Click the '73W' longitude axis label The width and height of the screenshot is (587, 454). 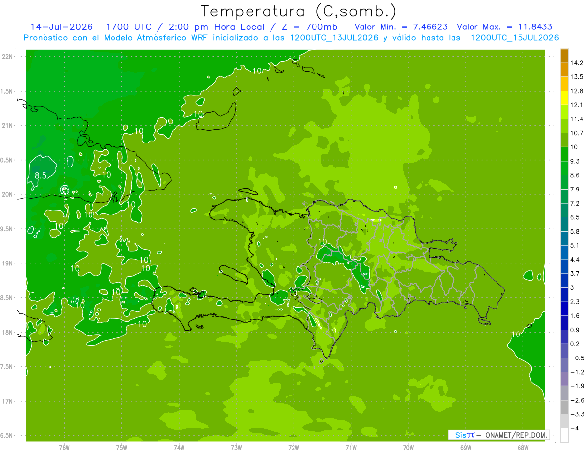(x=236, y=447)
